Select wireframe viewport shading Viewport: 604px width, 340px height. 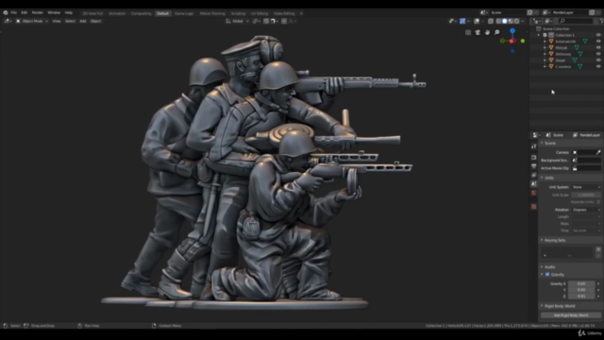pos(498,21)
